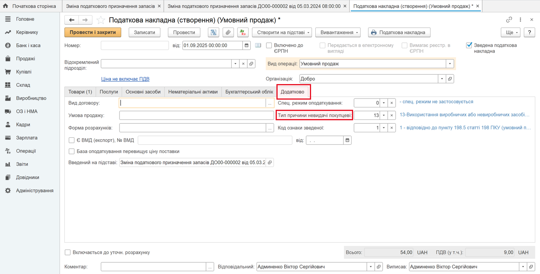540x274 pixels.
Task: Click the chart icon beside Керівнику
Action: click(8, 32)
